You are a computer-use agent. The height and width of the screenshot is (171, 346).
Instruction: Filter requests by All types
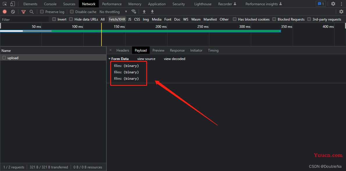pos(103,19)
